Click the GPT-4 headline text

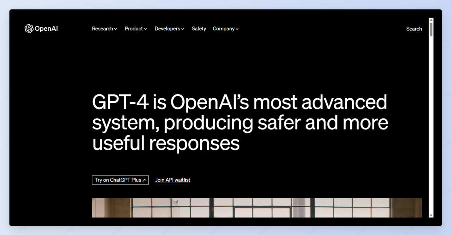pos(239,122)
